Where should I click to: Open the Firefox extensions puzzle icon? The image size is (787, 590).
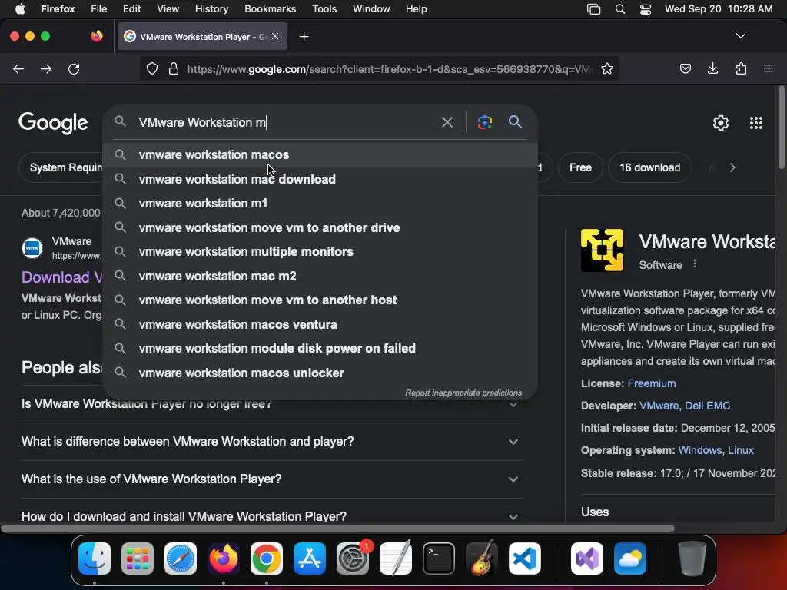741,68
